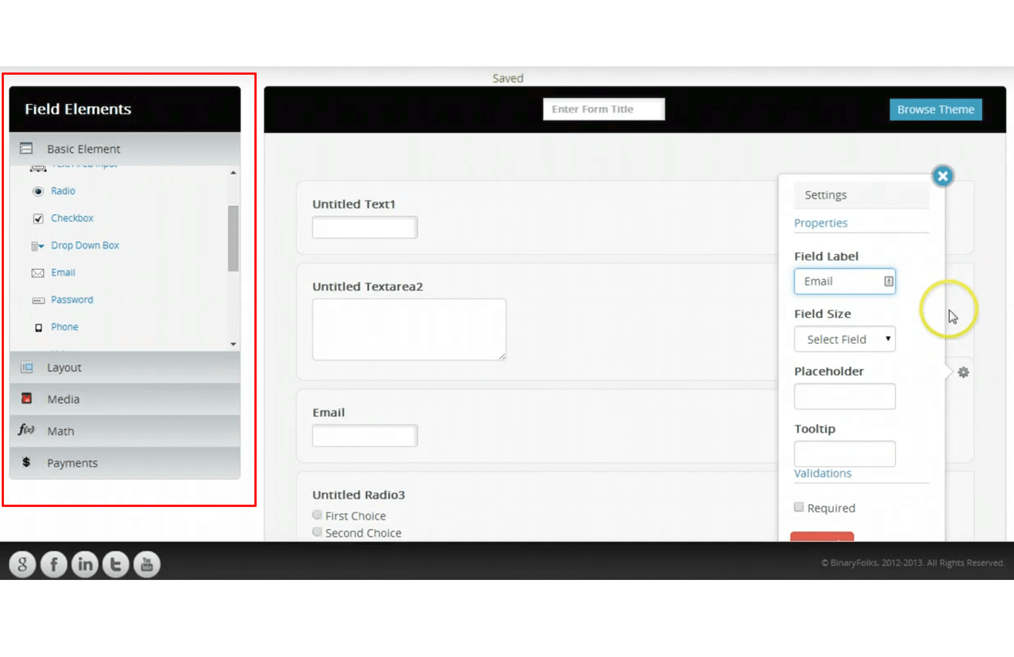Screen dimensions: 1014x657
Task: Open the Field Size Select Field dropdown
Action: pyautogui.click(x=844, y=339)
